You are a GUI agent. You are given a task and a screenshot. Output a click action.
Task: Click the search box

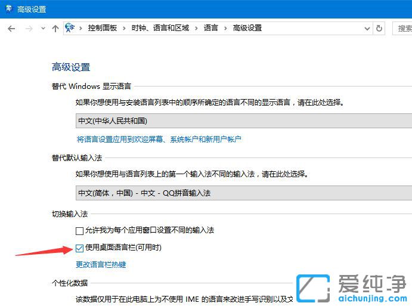(x=402, y=29)
